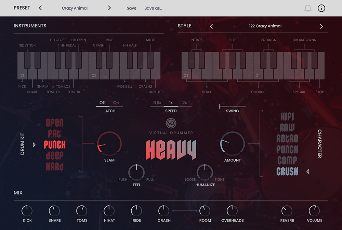The height and width of the screenshot is (230, 342).
Task: Click the PRESET label
Action: (x=22, y=8)
